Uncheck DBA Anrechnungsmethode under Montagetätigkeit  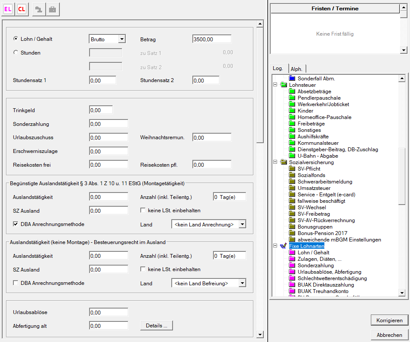point(16,224)
